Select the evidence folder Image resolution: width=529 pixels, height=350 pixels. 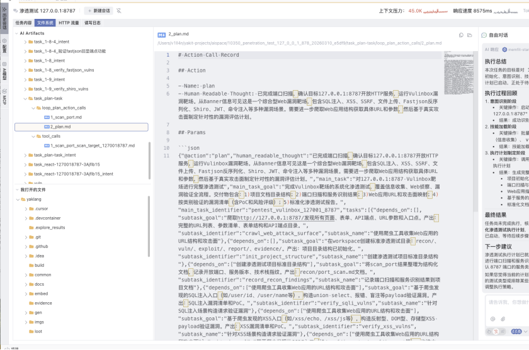tap(43, 303)
